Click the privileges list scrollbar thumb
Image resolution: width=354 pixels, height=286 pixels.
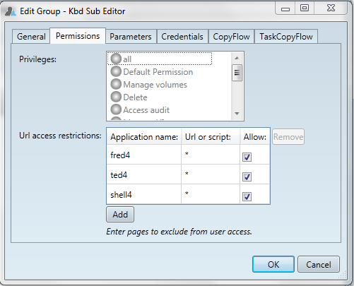[x=237, y=73]
